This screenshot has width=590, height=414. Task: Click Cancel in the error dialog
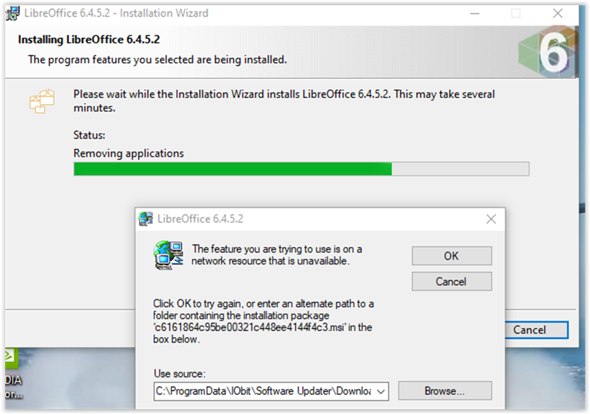coord(452,281)
